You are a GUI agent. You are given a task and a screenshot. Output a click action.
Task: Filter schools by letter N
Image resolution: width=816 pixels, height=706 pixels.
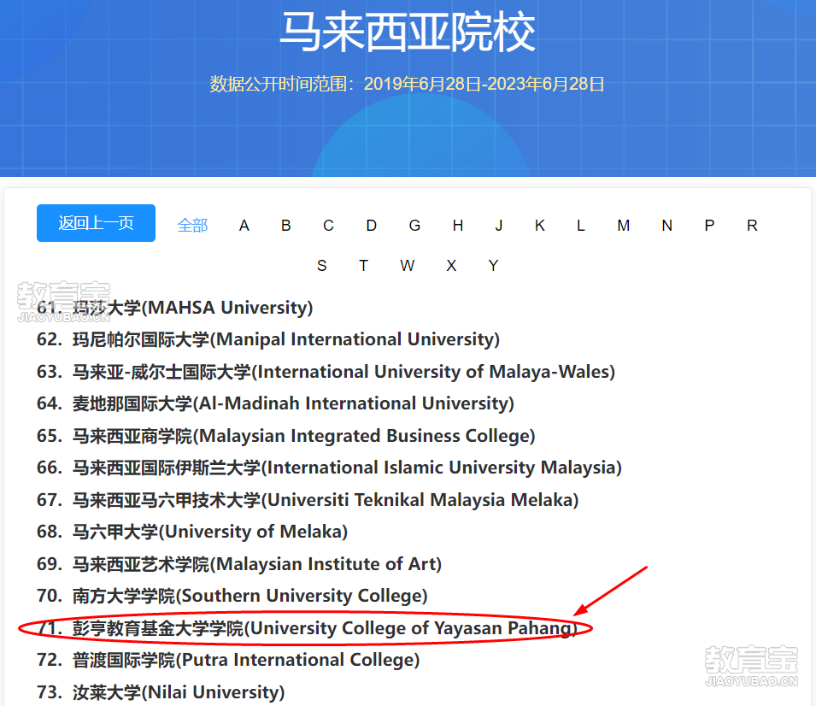(666, 226)
